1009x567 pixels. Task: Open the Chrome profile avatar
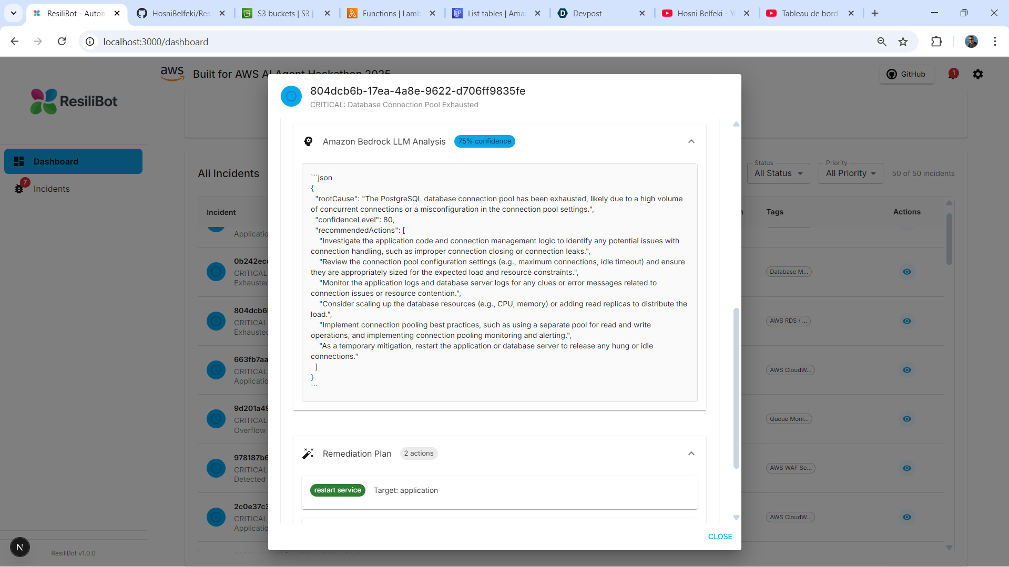point(971,42)
